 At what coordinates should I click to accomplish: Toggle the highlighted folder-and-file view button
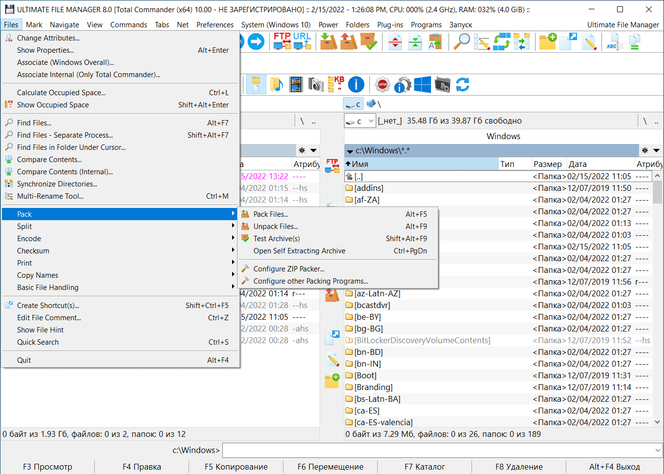click(256, 85)
